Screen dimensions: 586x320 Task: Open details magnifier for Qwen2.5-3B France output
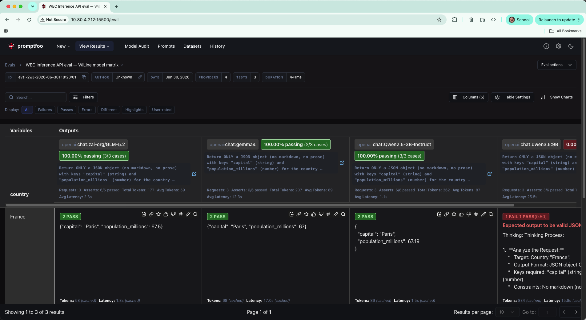pyautogui.click(x=491, y=214)
